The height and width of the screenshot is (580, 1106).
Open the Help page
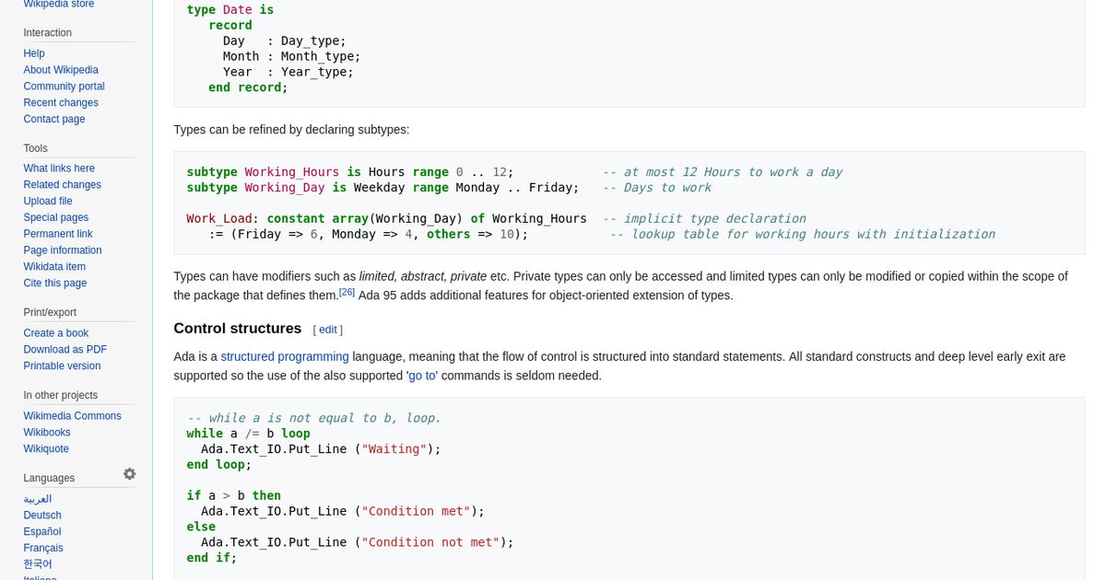34,53
